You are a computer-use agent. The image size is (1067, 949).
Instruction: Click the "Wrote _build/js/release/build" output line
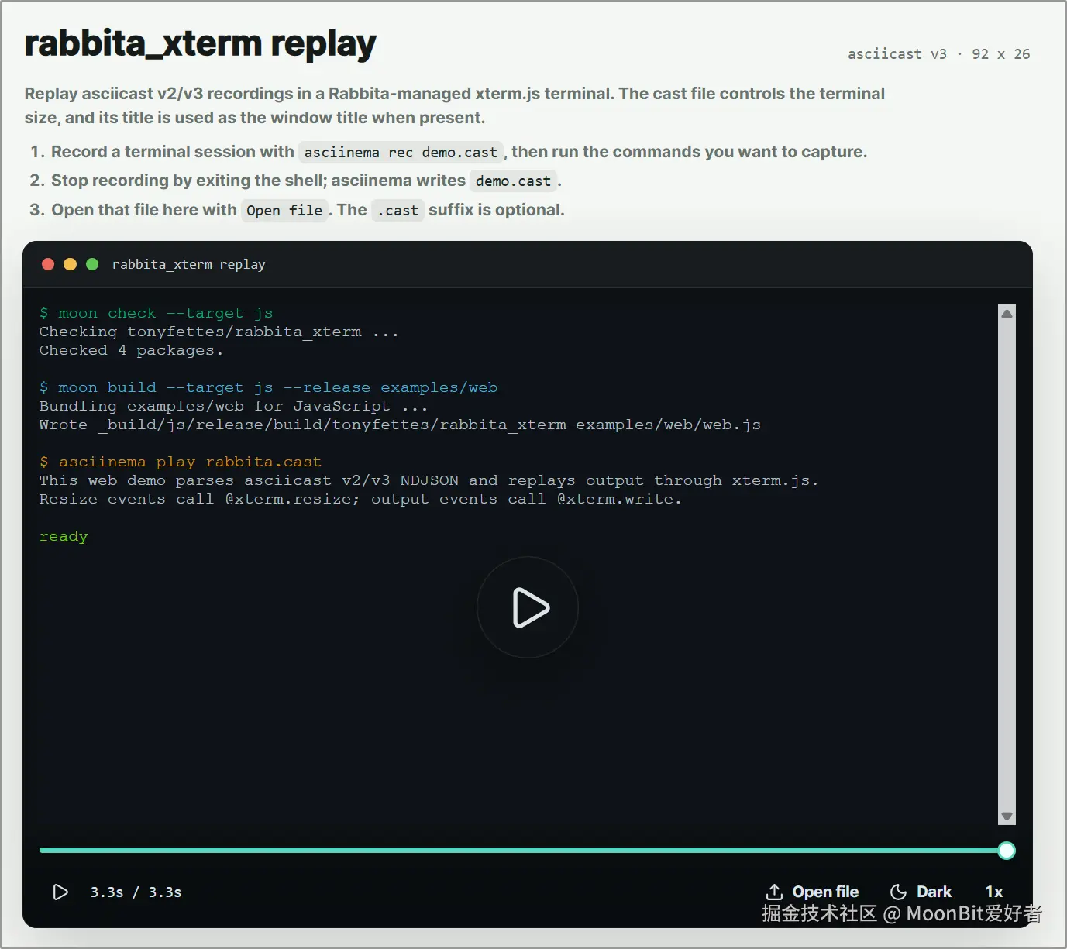400,425
